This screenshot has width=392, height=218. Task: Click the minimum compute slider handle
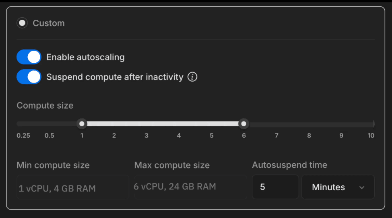click(82, 123)
